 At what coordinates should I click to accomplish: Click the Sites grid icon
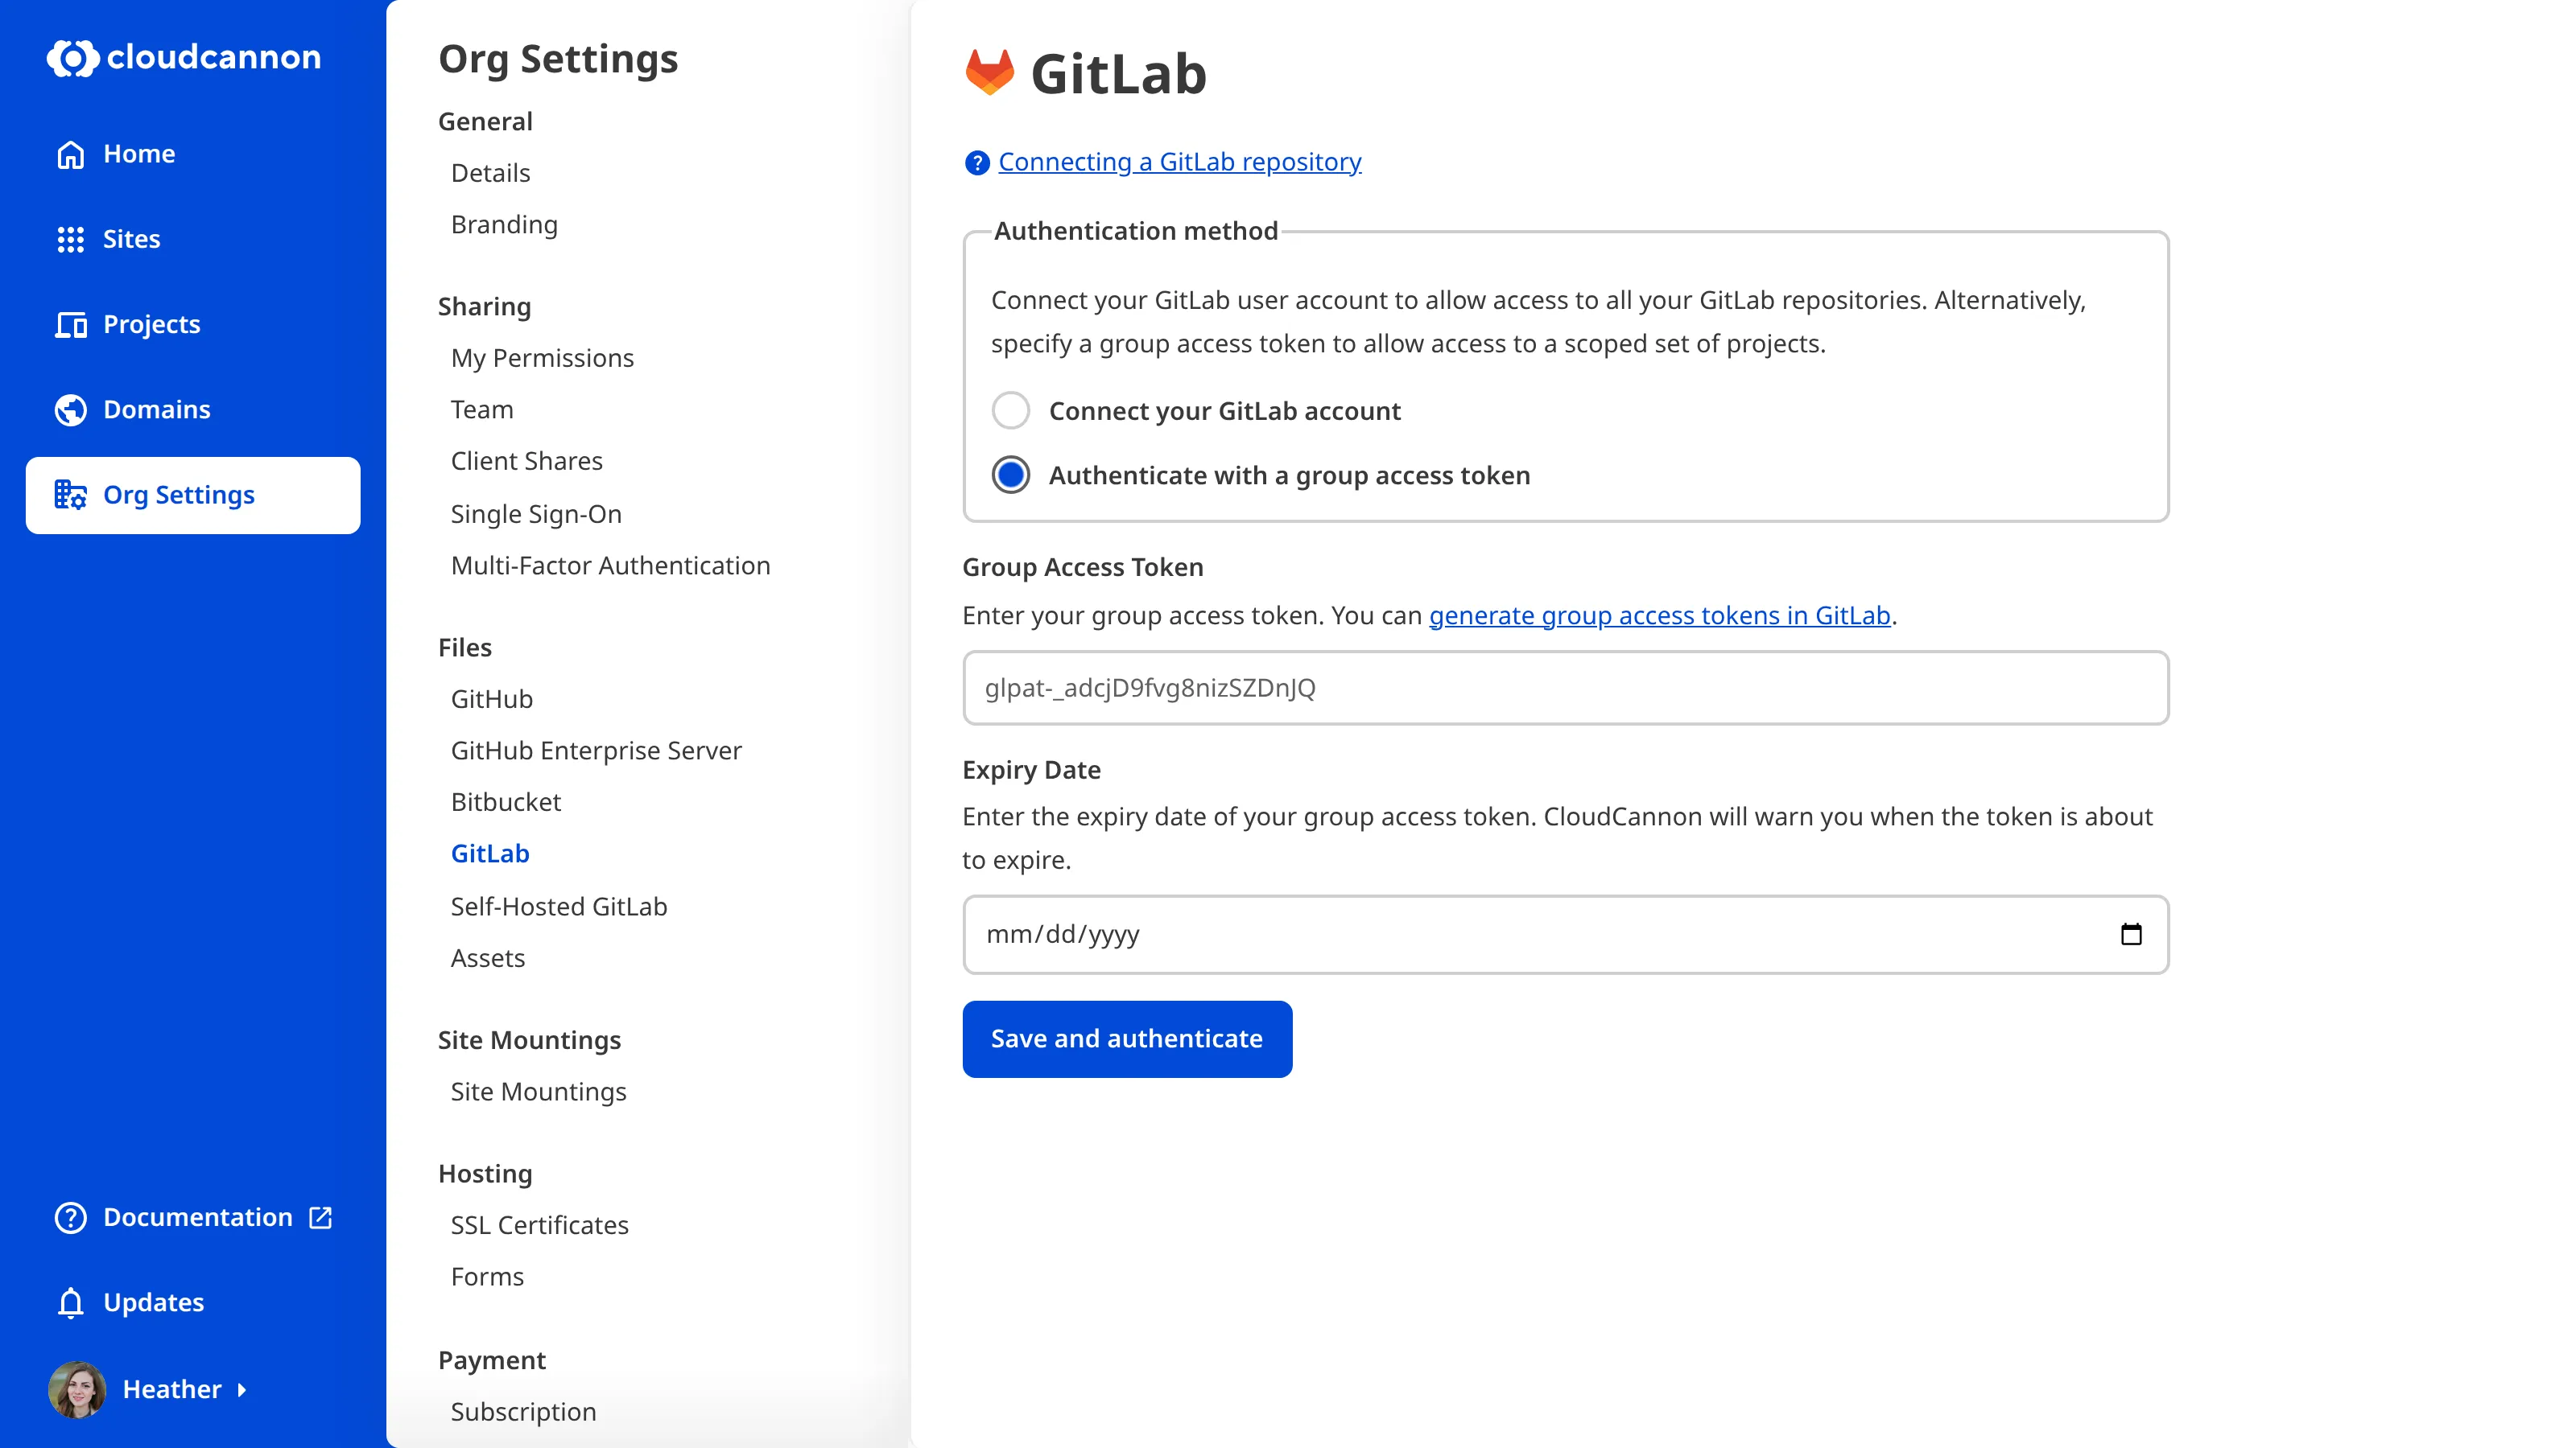point(70,239)
